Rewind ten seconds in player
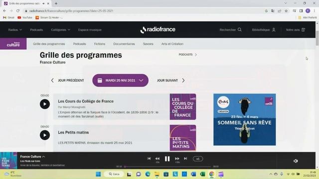Viewport: 319px width, 179px height. pyautogui.click(x=158, y=159)
